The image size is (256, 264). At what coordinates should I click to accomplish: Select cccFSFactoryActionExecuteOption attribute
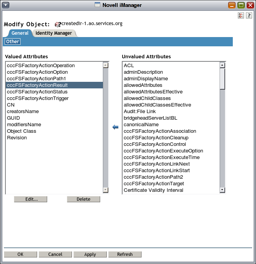[171, 151]
